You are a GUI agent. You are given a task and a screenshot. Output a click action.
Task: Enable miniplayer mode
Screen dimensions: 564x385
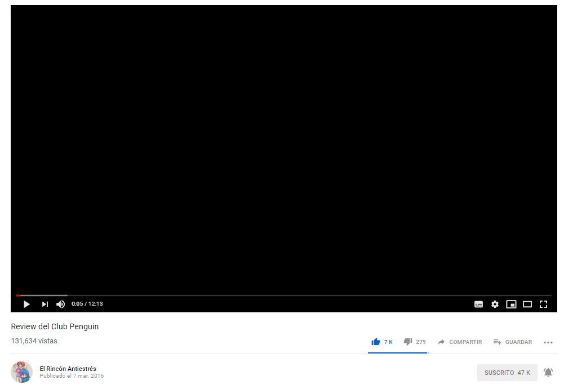coord(511,305)
